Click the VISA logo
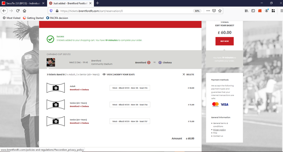The width and height of the screenshot is (283, 152). pos(224,104)
